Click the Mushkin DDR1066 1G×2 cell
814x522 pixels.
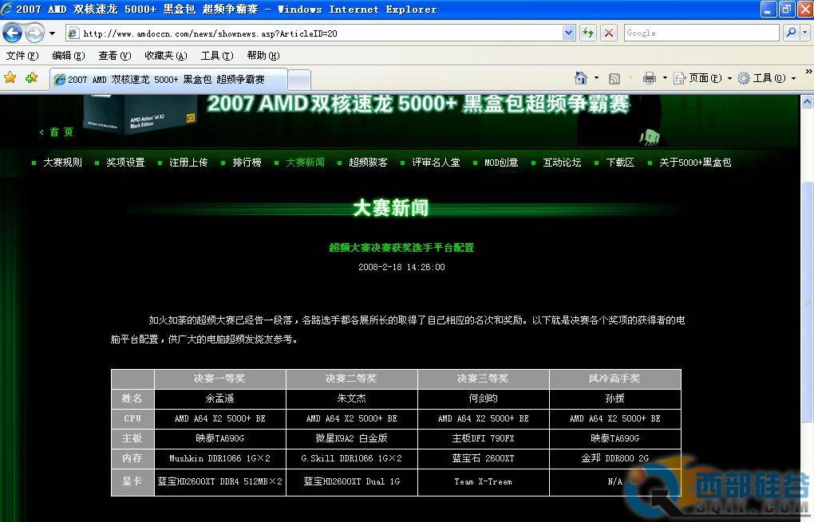[219, 458]
